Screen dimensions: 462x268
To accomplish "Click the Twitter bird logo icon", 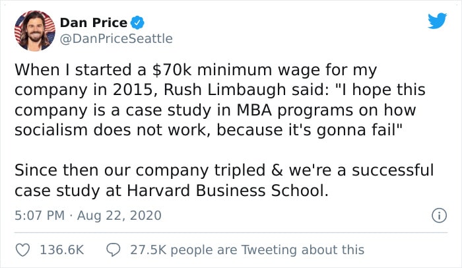I will pyautogui.click(x=437, y=21).
